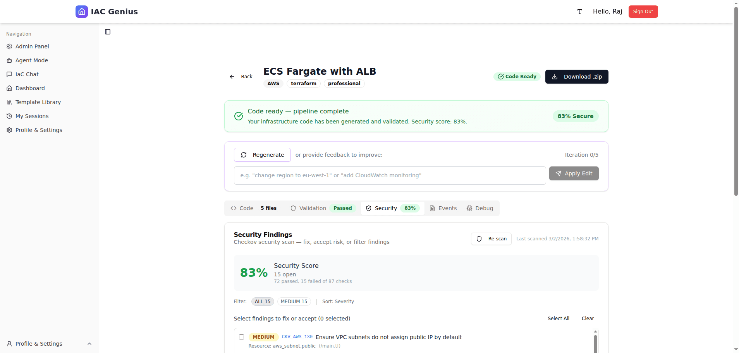The height and width of the screenshot is (353, 739).
Task: Select the ALL 15 filter chip
Action: 263,302
